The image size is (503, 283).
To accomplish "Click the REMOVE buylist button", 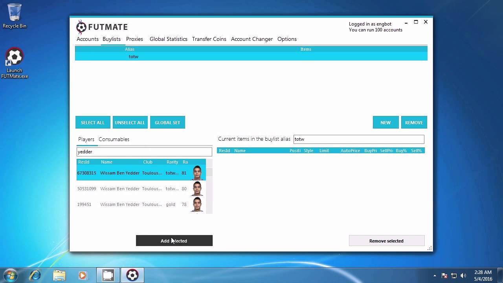I will pyautogui.click(x=414, y=123).
